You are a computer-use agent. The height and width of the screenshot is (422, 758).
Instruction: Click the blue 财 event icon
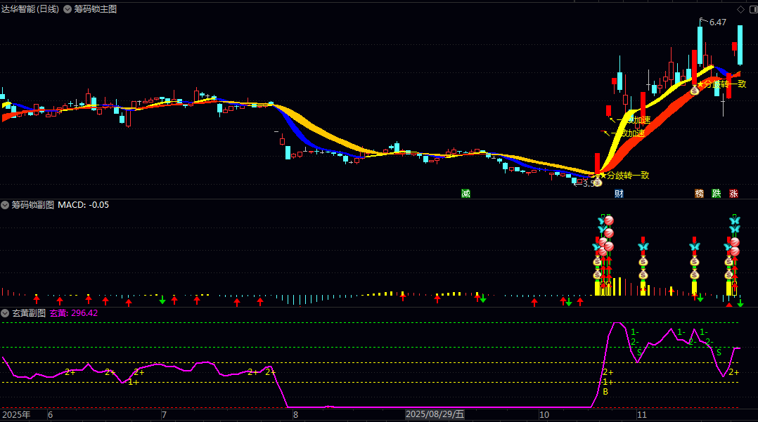(x=619, y=194)
